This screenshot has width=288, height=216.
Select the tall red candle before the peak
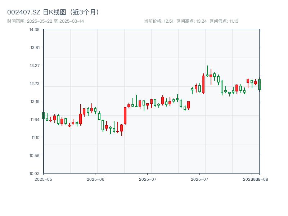(x=203, y=84)
